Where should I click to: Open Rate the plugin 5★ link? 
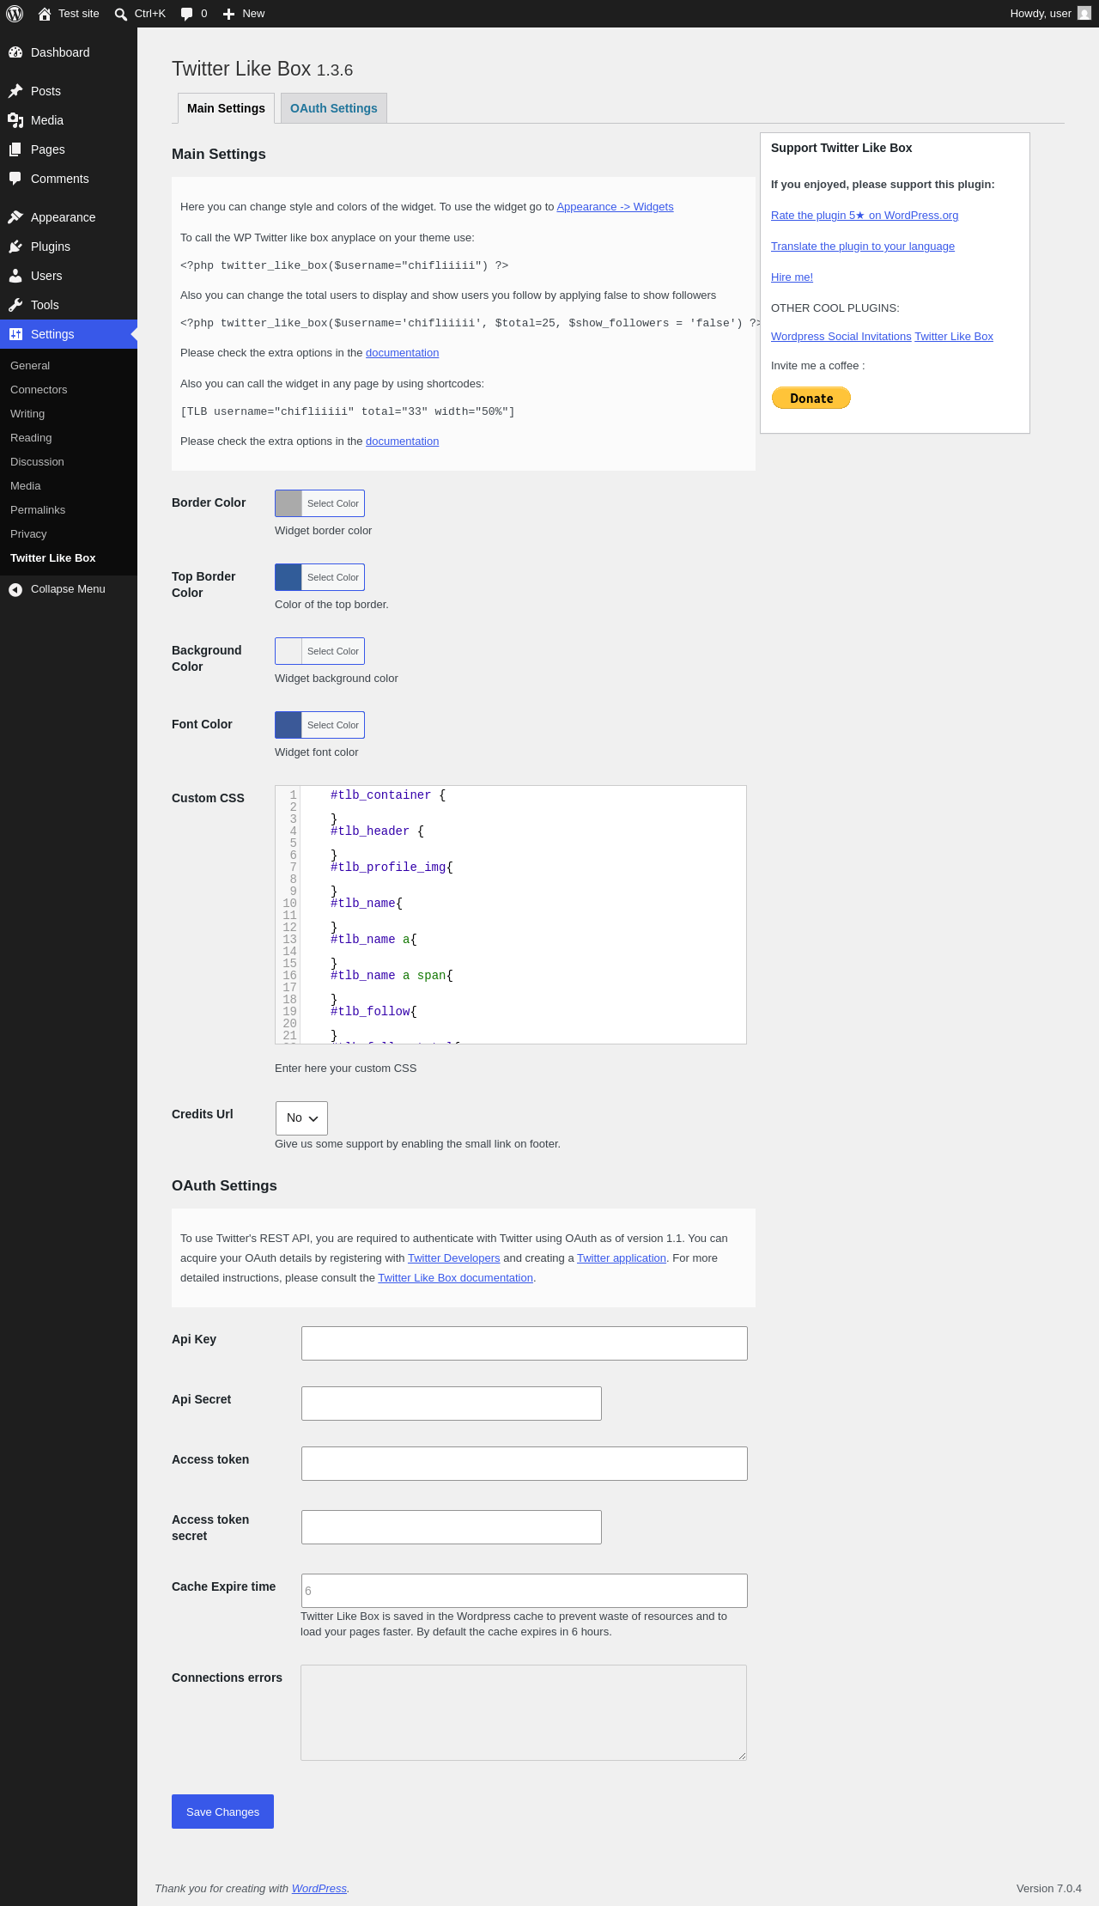[865, 216]
